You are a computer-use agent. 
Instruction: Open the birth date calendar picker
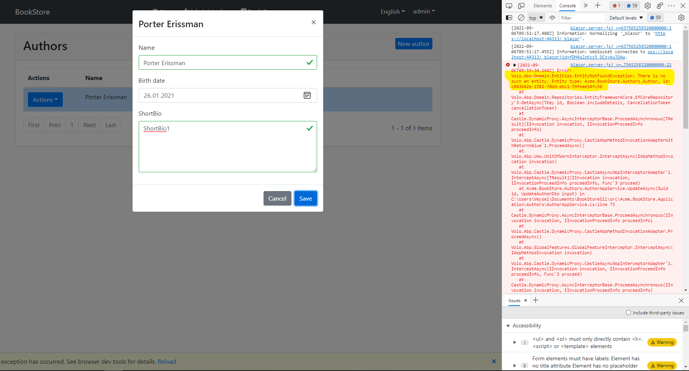(x=308, y=95)
